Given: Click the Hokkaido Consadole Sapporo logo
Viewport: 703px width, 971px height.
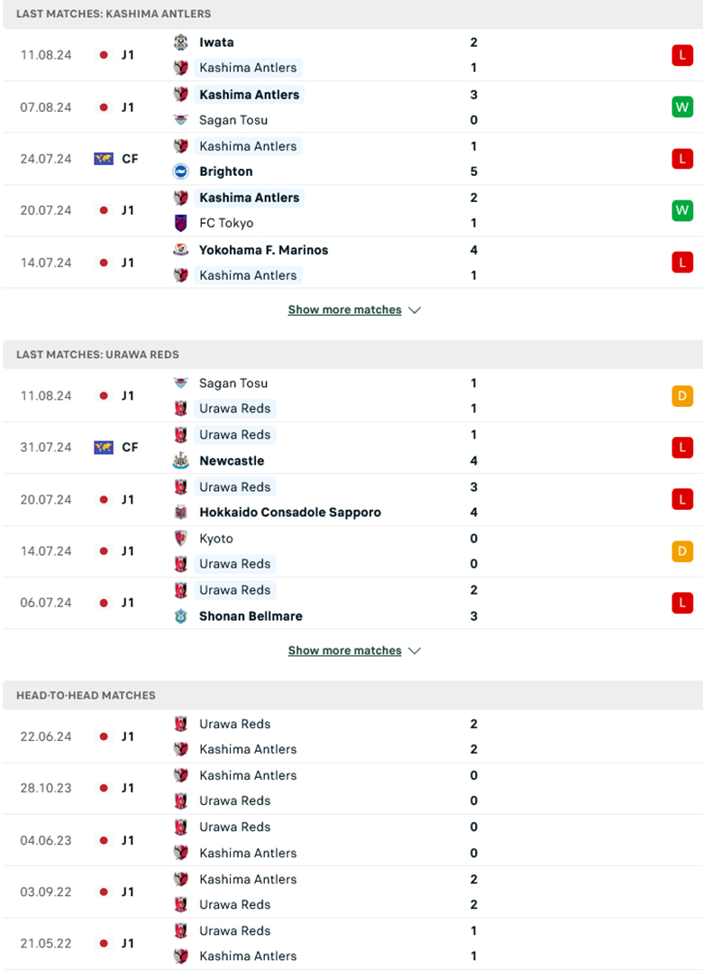Looking at the screenshot, I should click(181, 513).
